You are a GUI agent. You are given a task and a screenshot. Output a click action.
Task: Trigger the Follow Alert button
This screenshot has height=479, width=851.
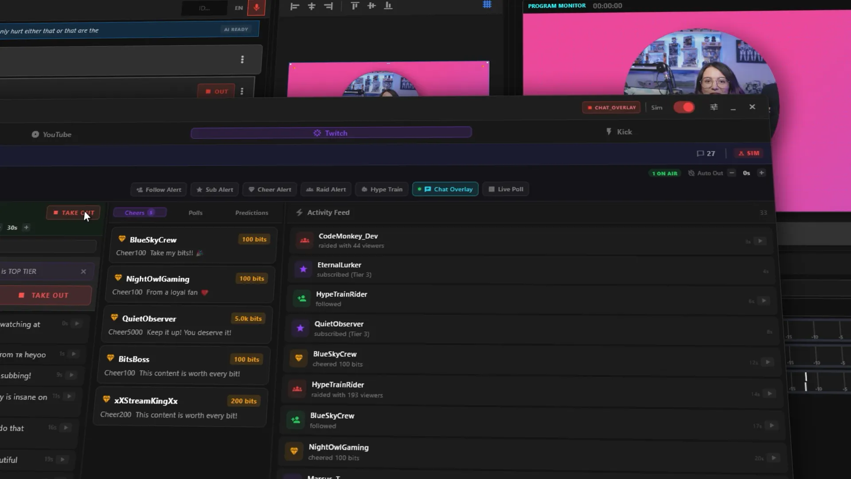[x=159, y=190]
